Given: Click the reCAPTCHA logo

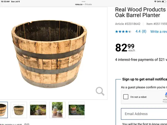Looking at the screenshot, I should (166, 95).
